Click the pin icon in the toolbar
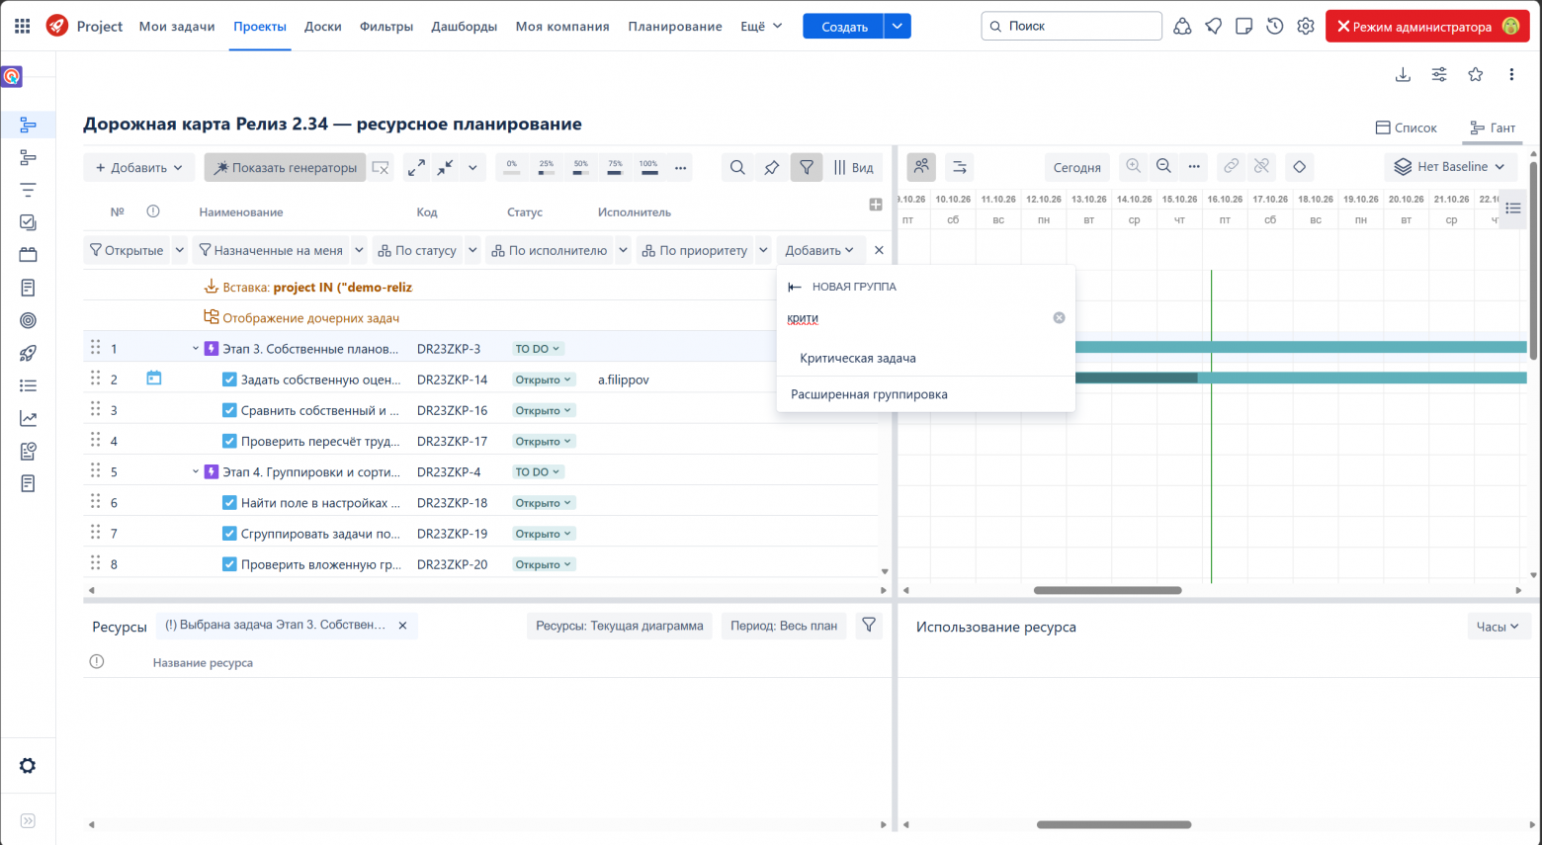 tap(772, 168)
